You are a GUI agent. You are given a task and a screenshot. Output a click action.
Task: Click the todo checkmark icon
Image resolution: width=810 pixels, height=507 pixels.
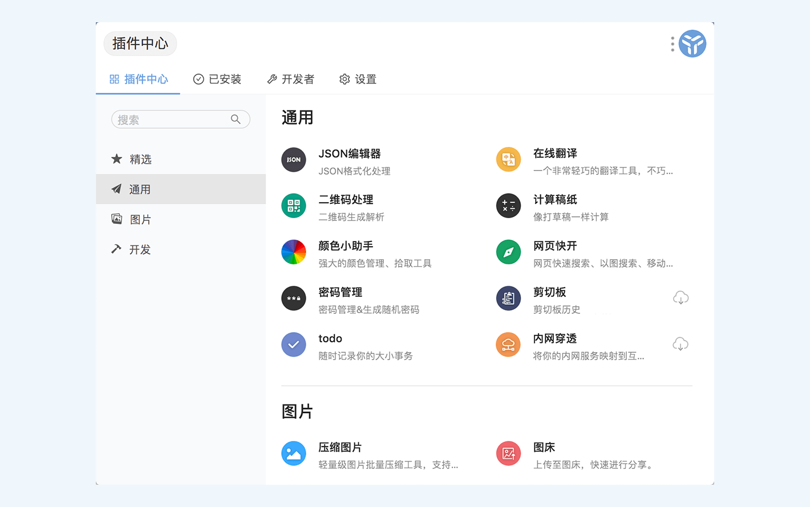[294, 345]
